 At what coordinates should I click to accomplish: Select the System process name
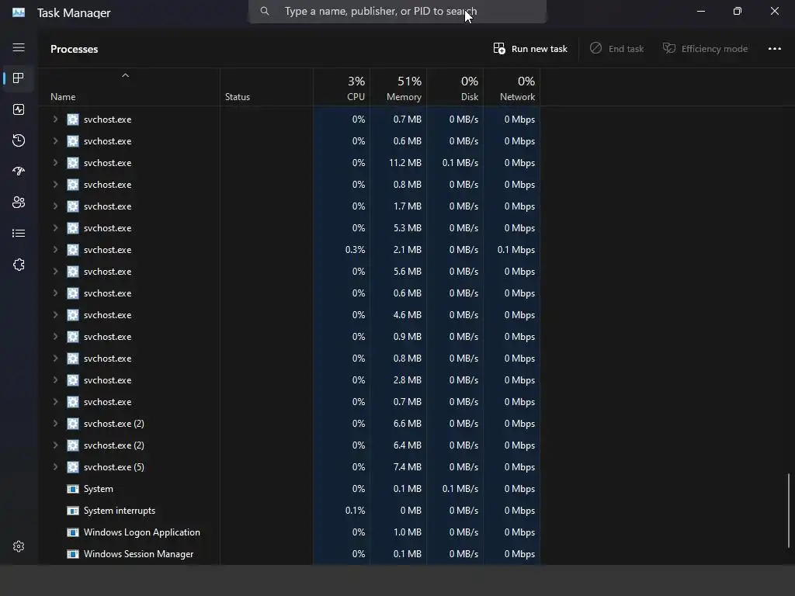point(99,489)
